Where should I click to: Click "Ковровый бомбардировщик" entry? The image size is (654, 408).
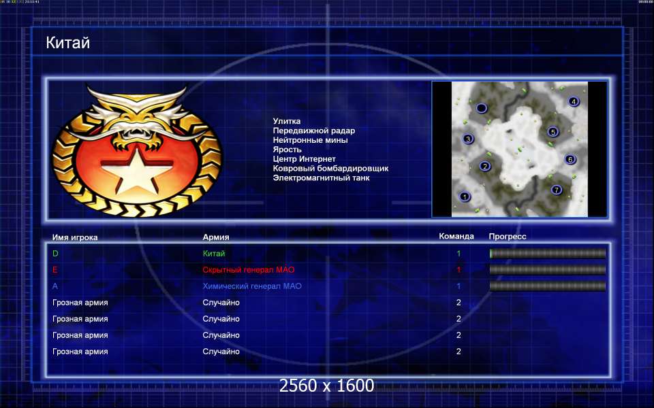coord(330,168)
